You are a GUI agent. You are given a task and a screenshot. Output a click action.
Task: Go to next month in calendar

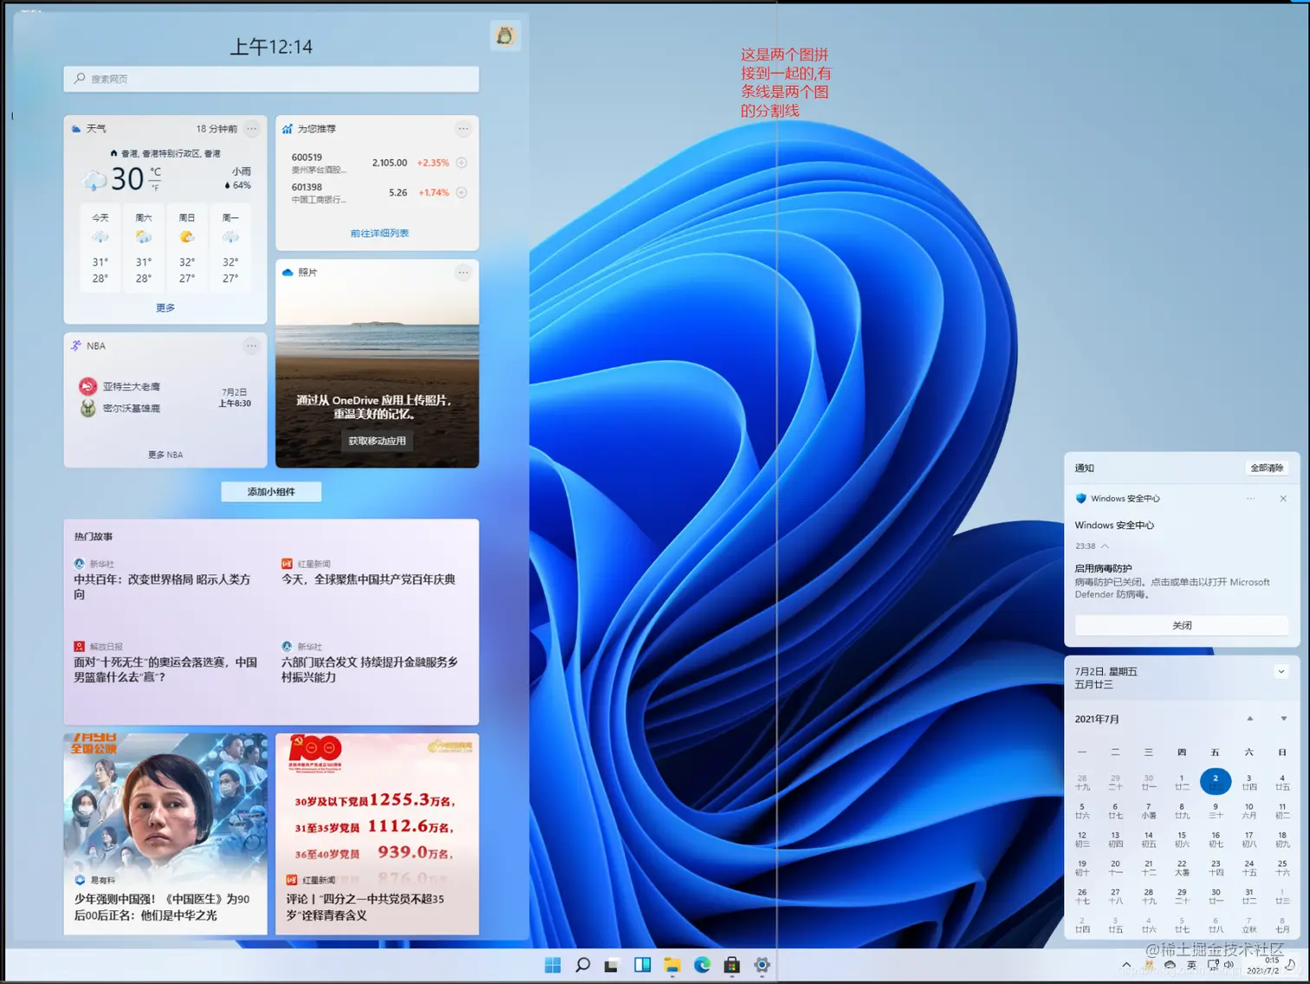[1284, 719]
